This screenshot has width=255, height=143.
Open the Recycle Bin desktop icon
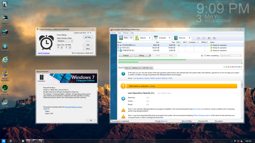coord(5,47)
